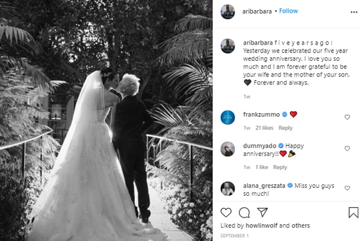The height and width of the screenshot is (241, 361).
Task: Share post via paper plane icon
Action: [262, 212]
